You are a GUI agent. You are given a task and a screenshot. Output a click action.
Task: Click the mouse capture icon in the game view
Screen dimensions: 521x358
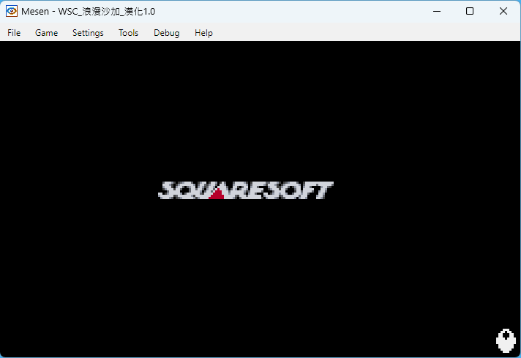coord(506,340)
